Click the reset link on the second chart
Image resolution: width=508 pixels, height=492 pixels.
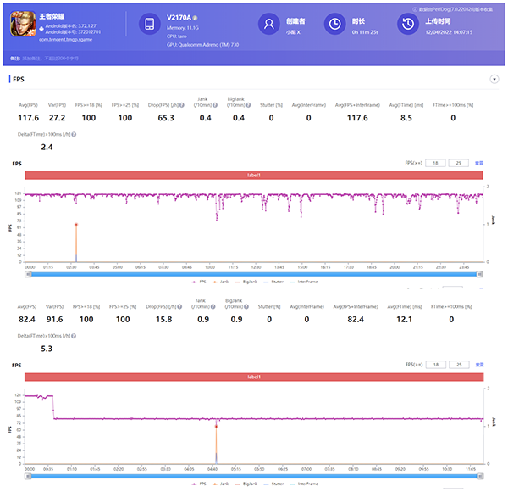479,364
